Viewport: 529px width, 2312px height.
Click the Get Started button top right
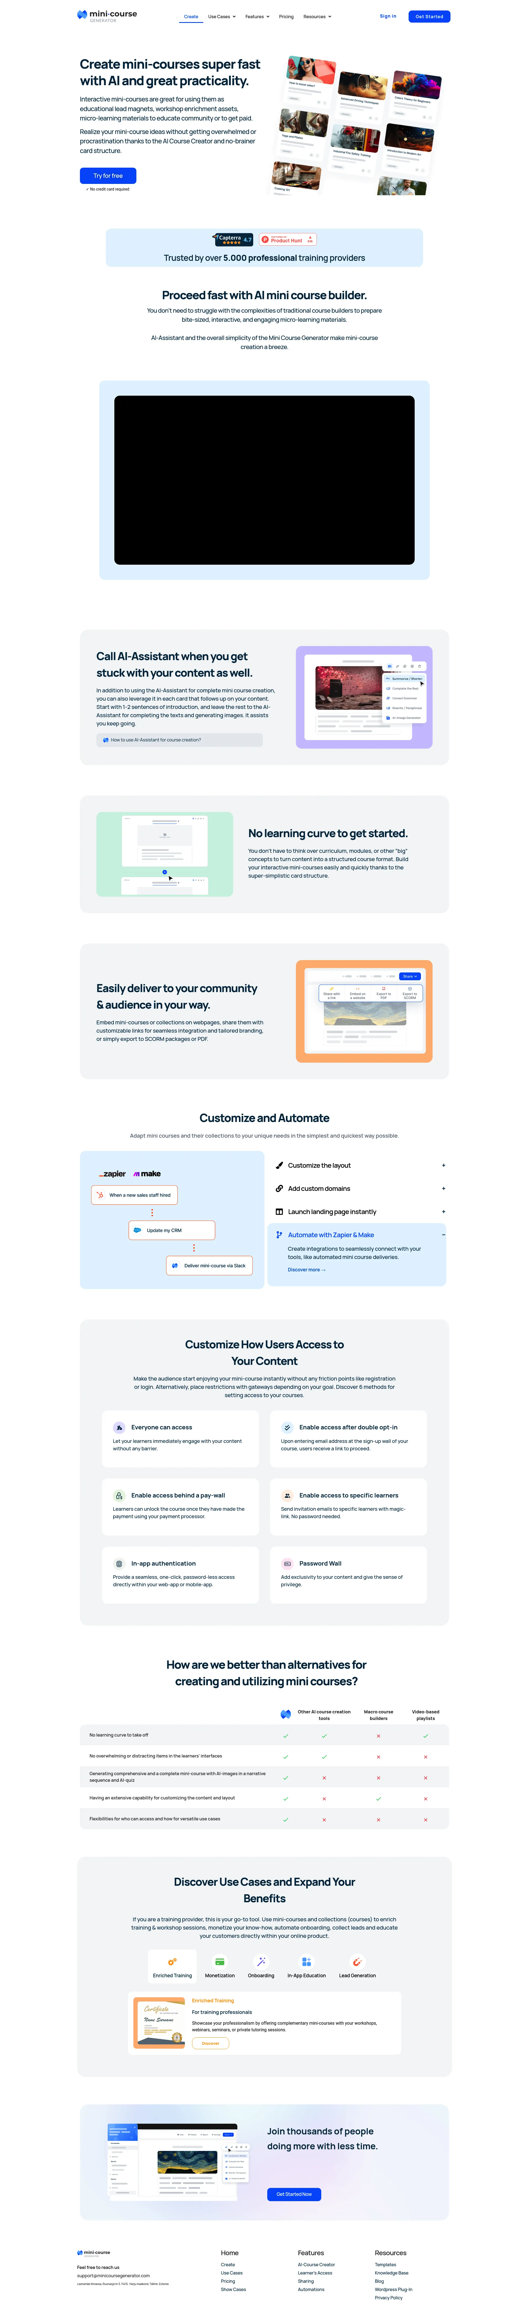click(x=447, y=15)
